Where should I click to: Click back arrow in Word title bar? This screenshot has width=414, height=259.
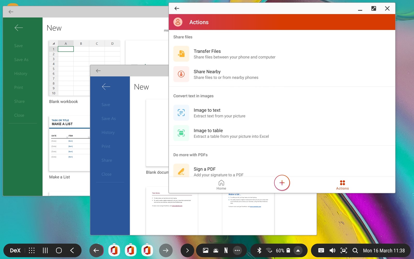[98, 71]
